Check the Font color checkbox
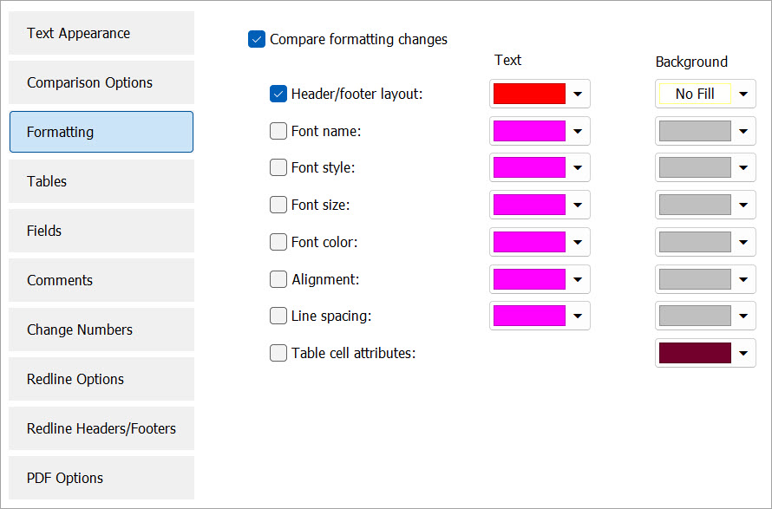Image resolution: width=772 pixels, height=509 pixels. point(278,242)
